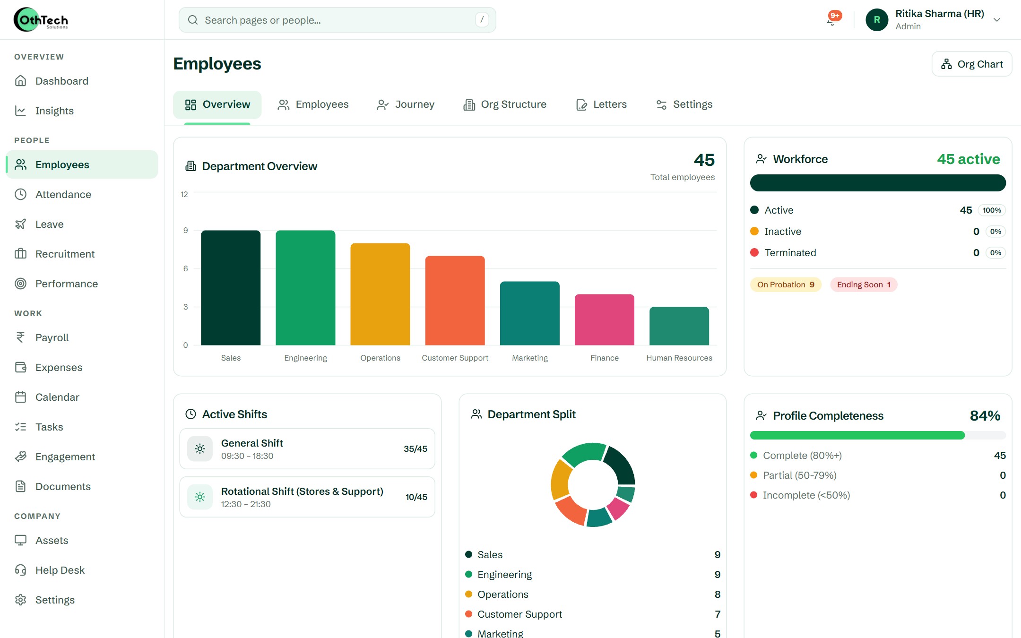Switch to the Letters tab
The height and width of the screenshot is (638, 1021).
coord(601,104)
